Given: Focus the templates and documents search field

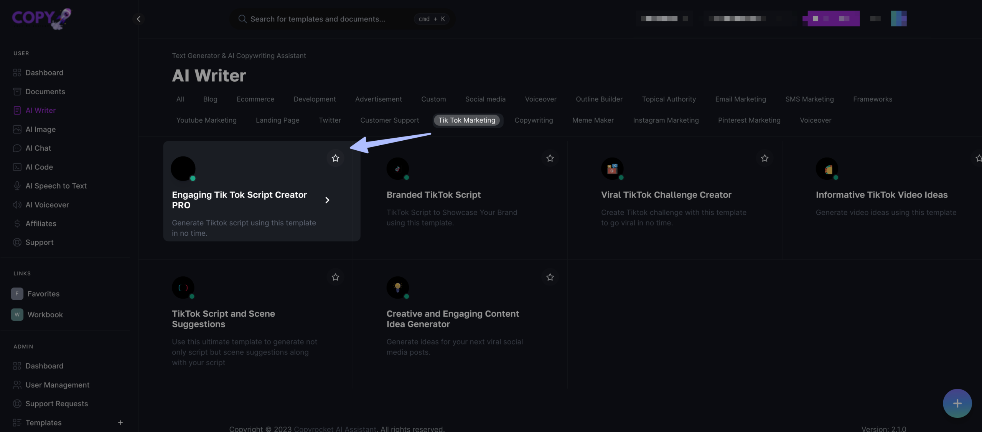Looking at the screenshot, I should (318, 19).
